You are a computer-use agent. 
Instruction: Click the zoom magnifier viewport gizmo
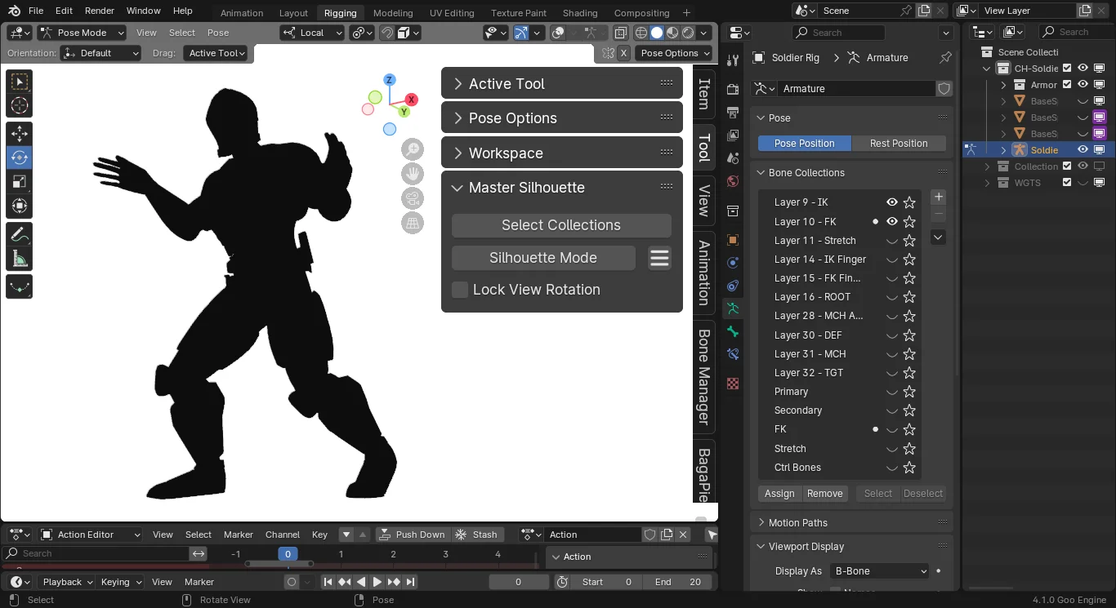pos(413,149)
